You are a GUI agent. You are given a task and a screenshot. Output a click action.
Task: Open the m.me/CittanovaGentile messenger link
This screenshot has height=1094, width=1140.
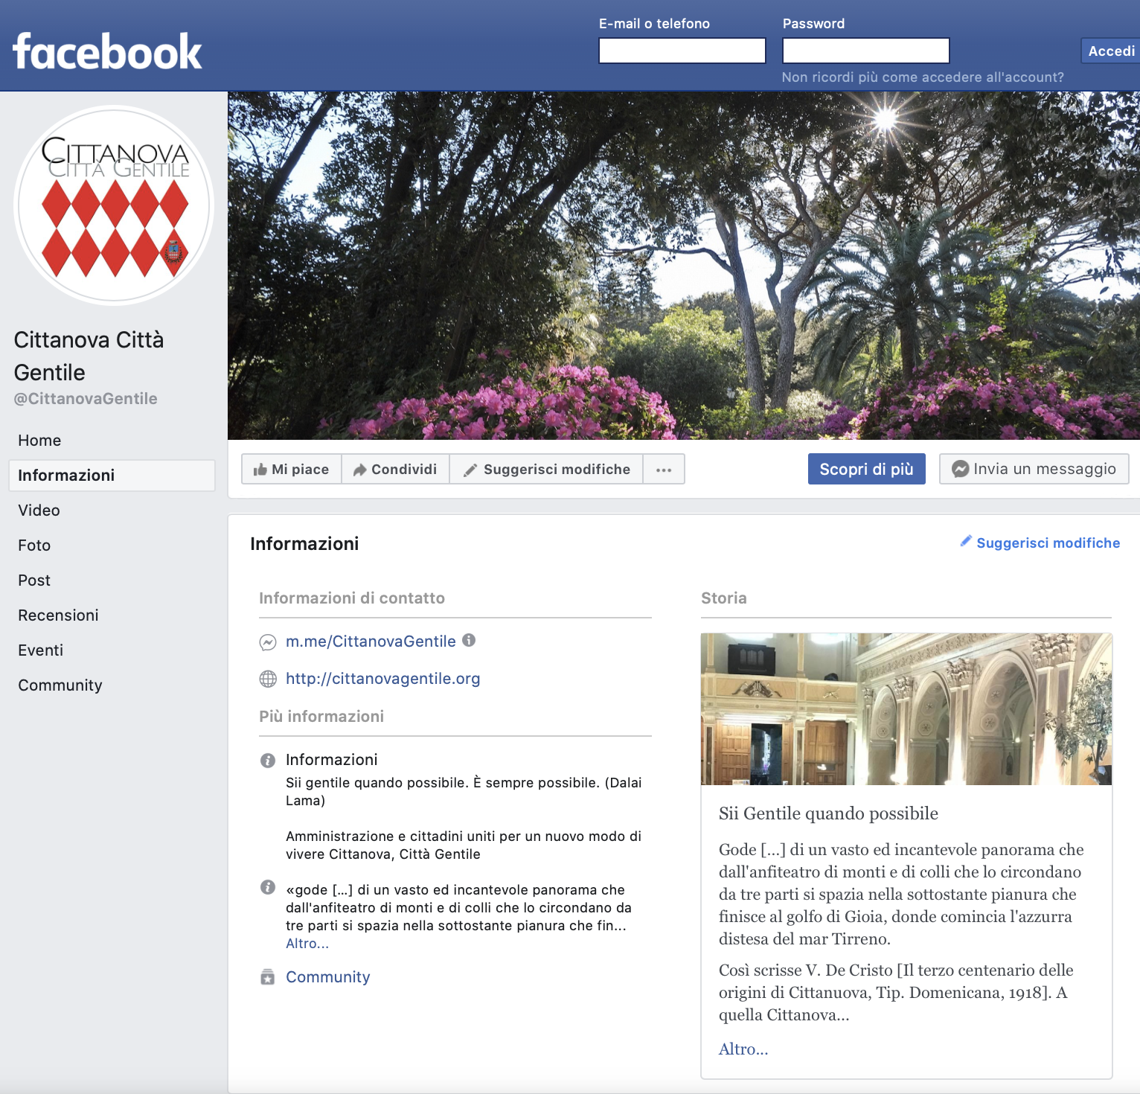(371, 642)
